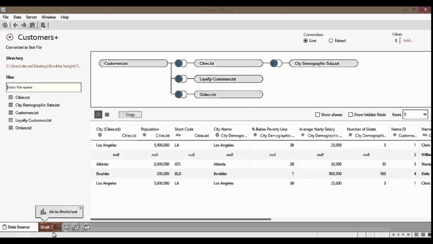Click the forward arrow in the toolbar
The height and width of the screenshot is (244, 433).
coord(24,25)
